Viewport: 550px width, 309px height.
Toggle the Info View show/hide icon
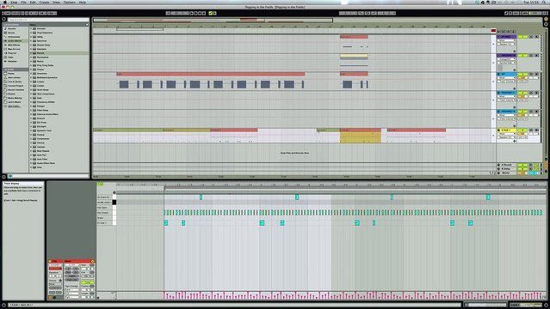pyautogui.click(x=3, y=305)
